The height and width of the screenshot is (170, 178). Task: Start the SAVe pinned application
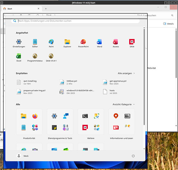click(132, 43)
